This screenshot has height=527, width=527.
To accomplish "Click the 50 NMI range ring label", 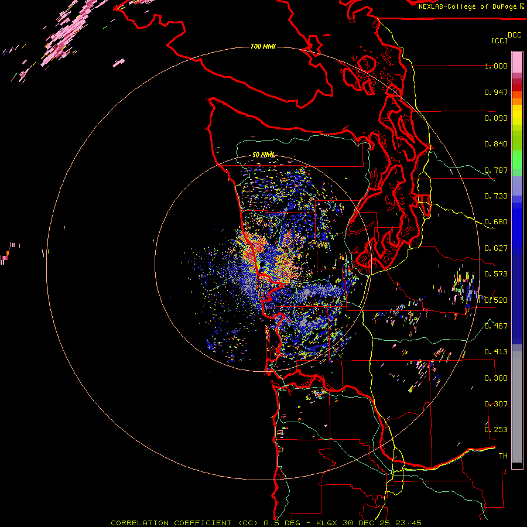I will tap(263, 155).
